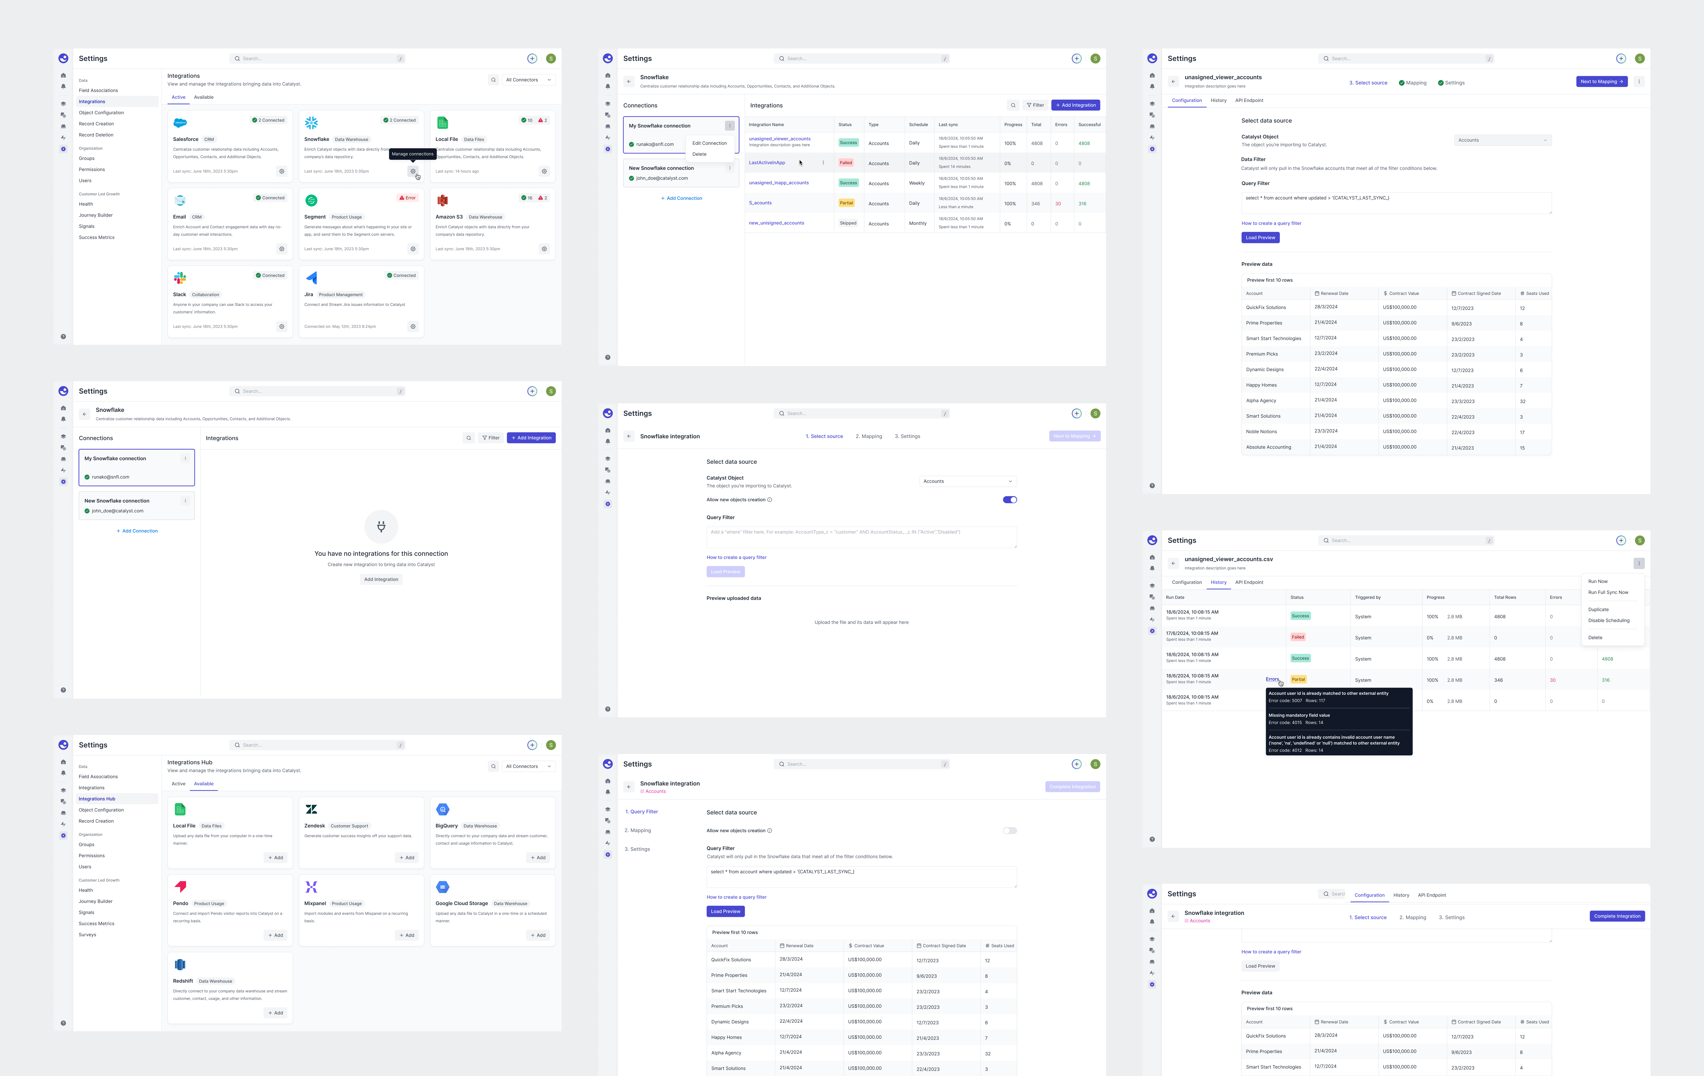Image resolution: width=1704 pixels, height=1076 pixels.
Task: Click the red Error badge on the Segment card
Action: point(408,198)
